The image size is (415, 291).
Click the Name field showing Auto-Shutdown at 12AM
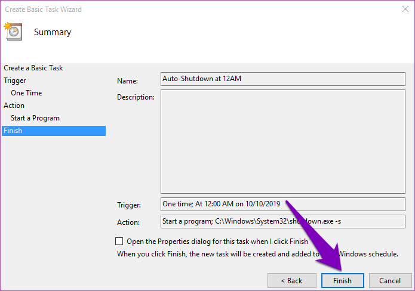coord(282,79)
